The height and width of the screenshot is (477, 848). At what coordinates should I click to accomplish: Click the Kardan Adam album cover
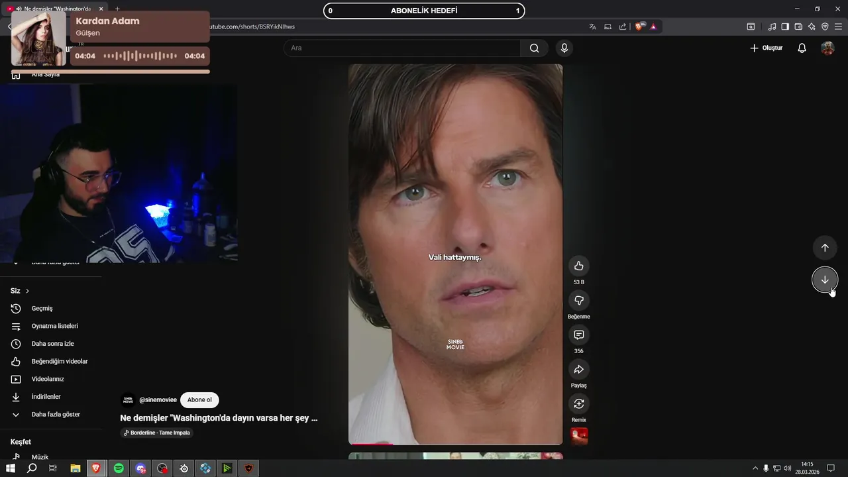point(38,38)
